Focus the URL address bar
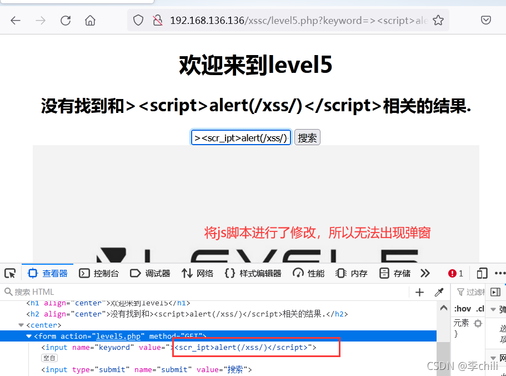 tap(288, 21)
